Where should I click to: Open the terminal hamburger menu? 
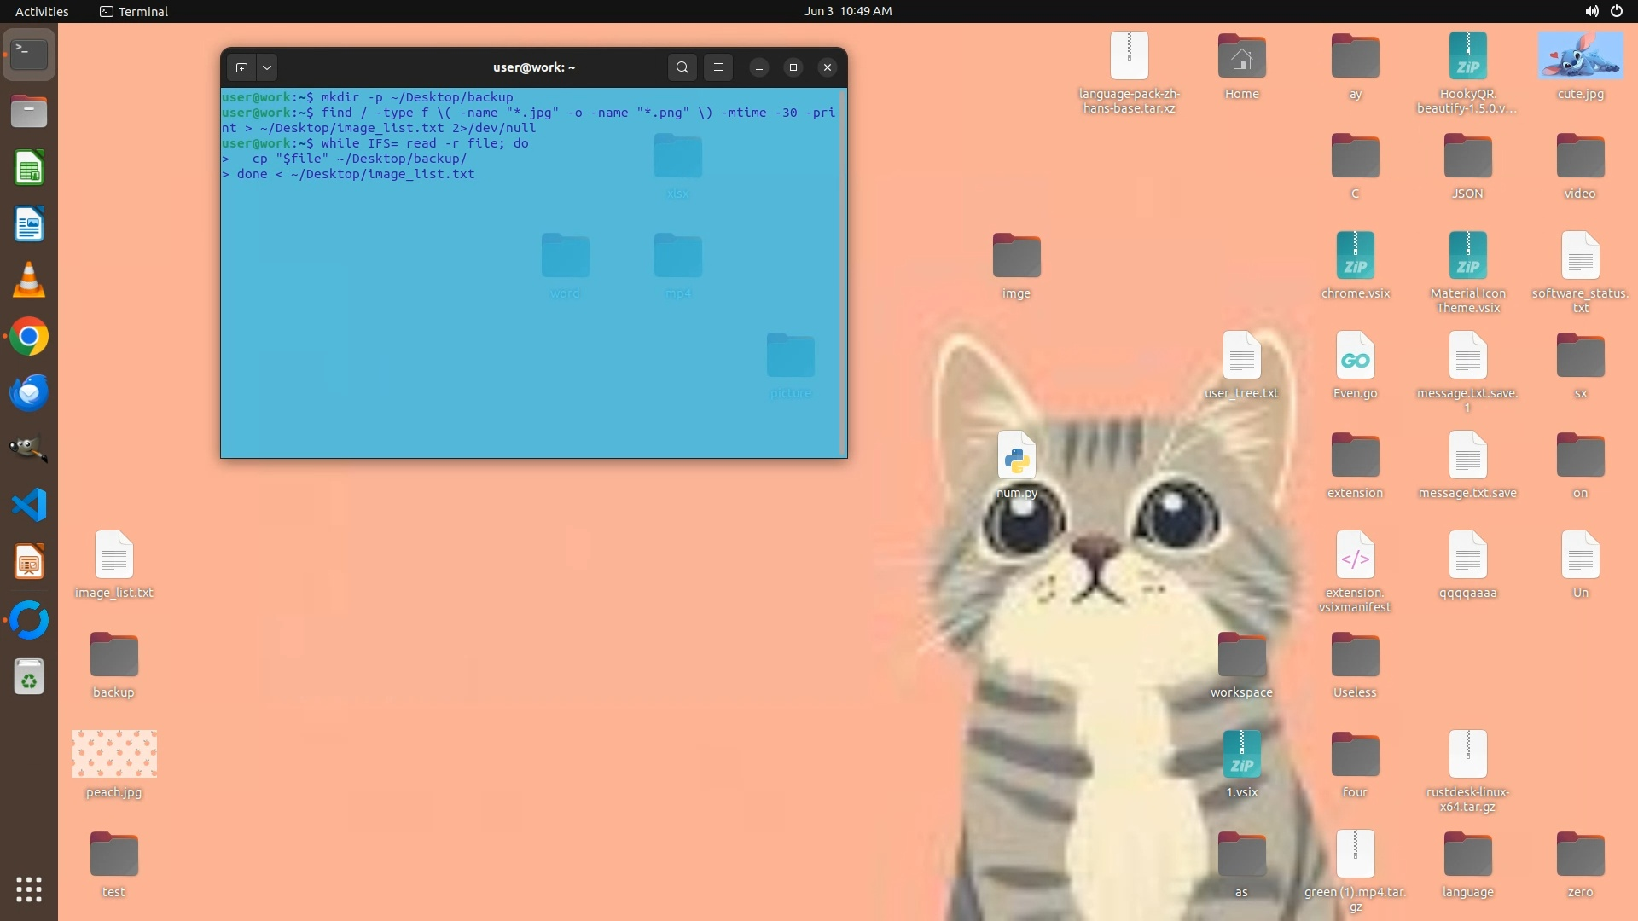coord(718,67)
